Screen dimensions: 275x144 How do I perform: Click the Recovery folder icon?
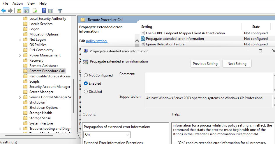(x=25, y=61)
